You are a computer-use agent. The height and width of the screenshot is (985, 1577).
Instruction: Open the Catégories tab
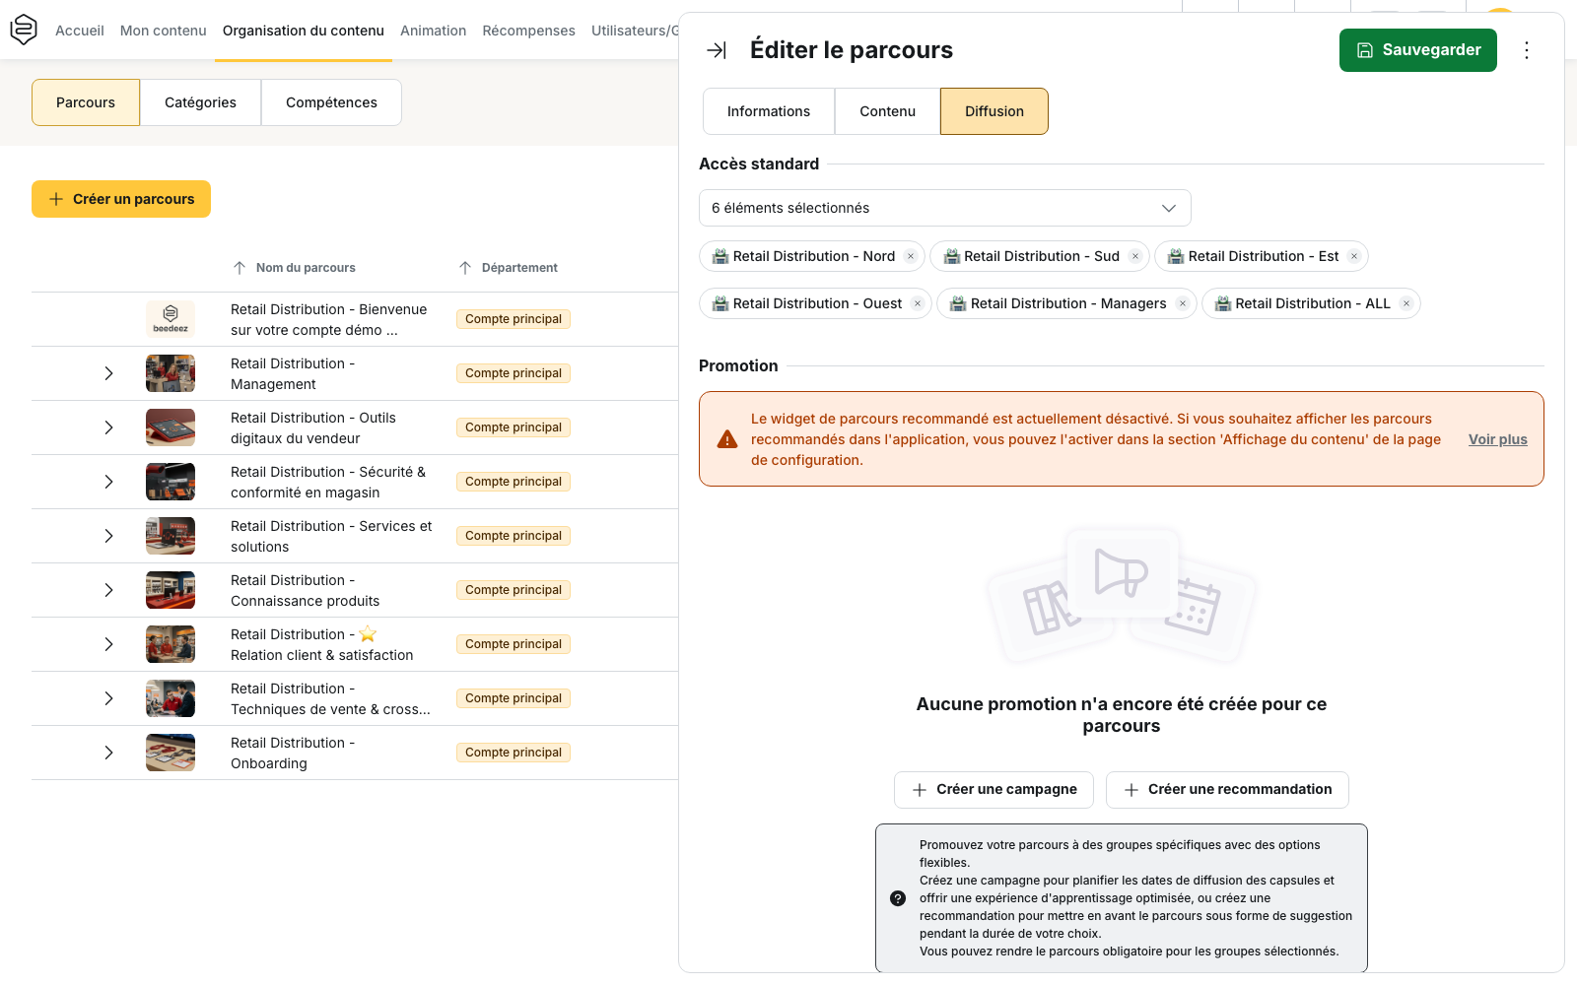[200, 102]
